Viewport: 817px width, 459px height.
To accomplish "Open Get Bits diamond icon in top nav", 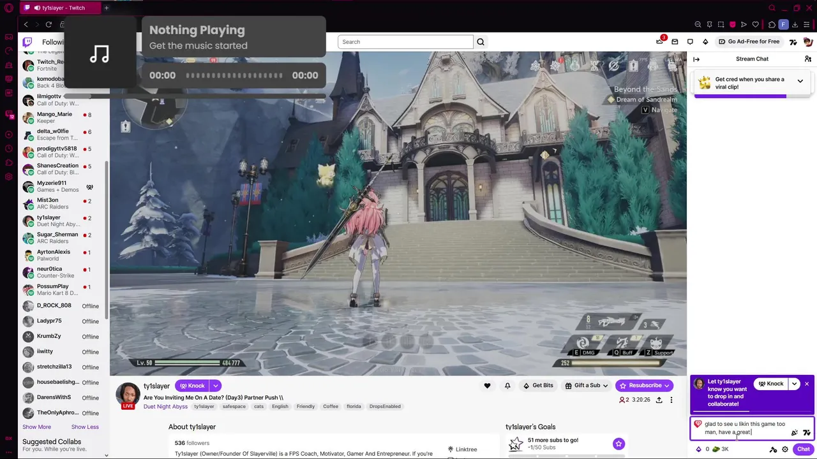I will 705,41.
